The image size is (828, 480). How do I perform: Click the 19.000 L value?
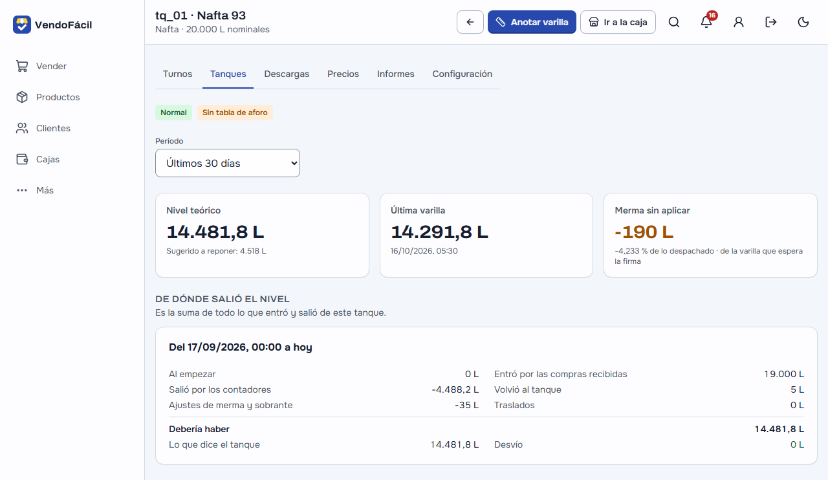784,374
